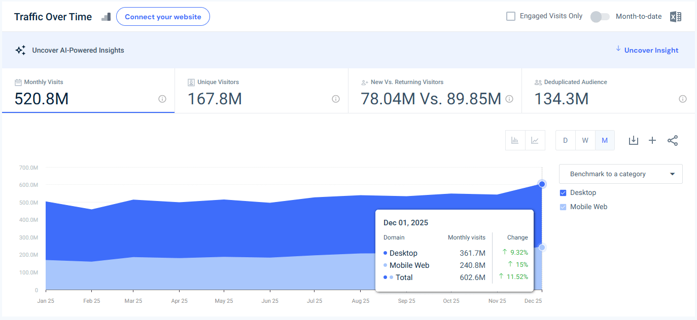
Task: Select daily granularity with D button
Action: click(565, 140)
